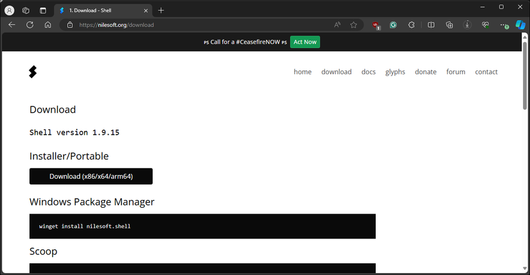Open a new browser tab
Image resolution: width=530 pixels, height=275 pixels.
[161, 10]
